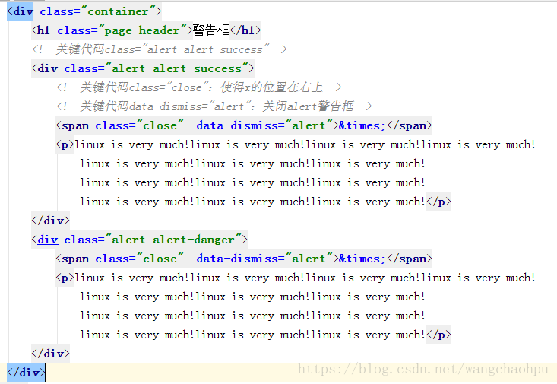Click the closing </p> tag in the alert-success block

pos(438,202)
